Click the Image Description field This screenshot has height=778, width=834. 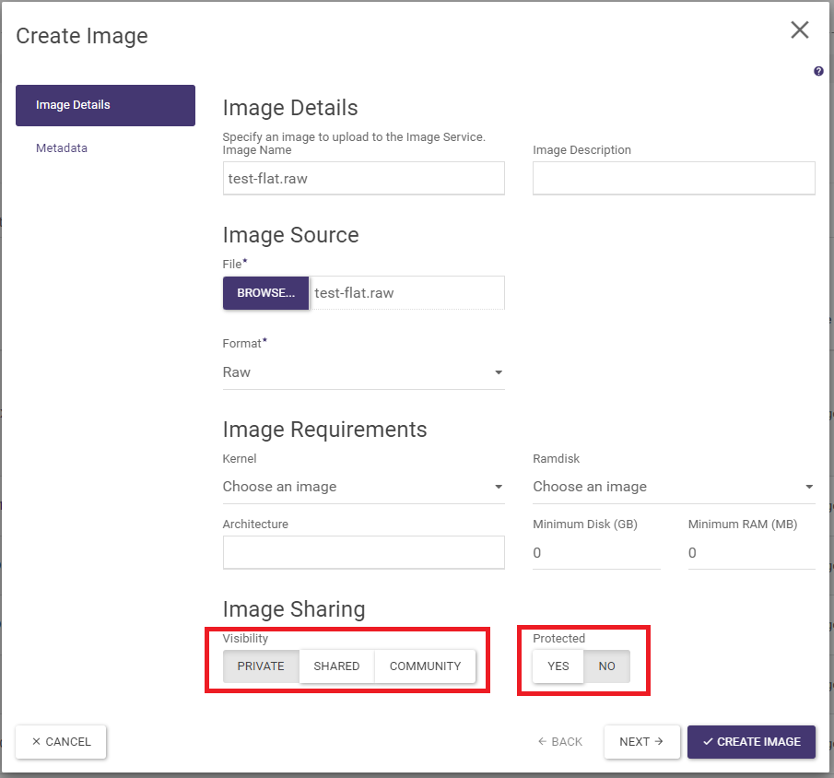pyautogui.click(x=674, y=179)
